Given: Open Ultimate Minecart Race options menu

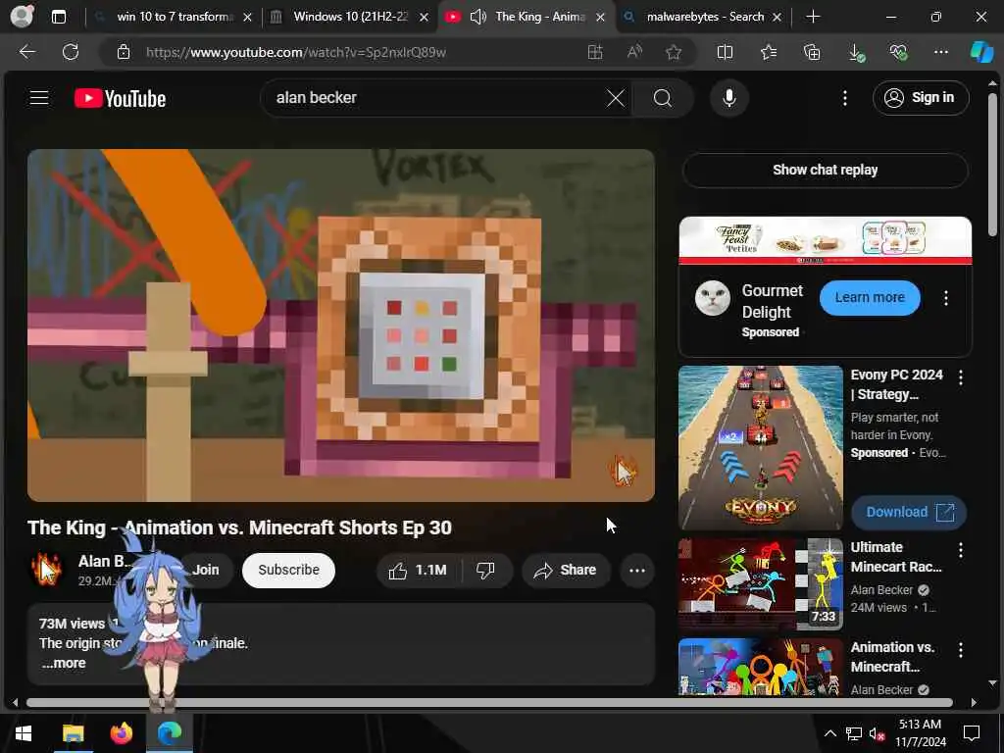Looking at the screenshot, I should (961, 550).
